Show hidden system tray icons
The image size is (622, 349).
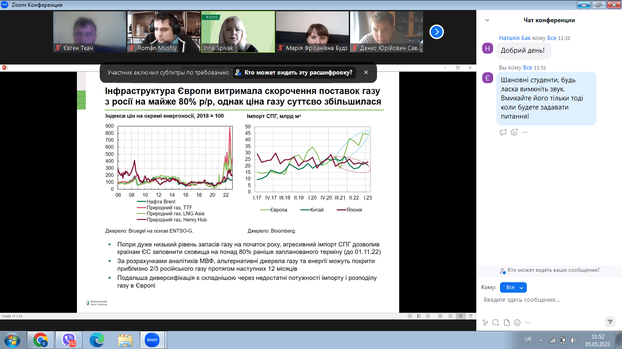coord(540,340)
